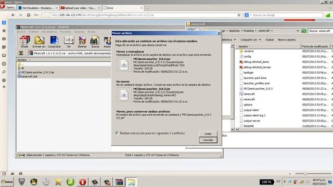Bookmark page with the address bar star
The height and width of the screenshot is (187, 333).
[x=239, y=15]
